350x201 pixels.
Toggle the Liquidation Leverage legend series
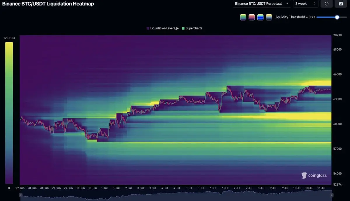coord(162,28)
